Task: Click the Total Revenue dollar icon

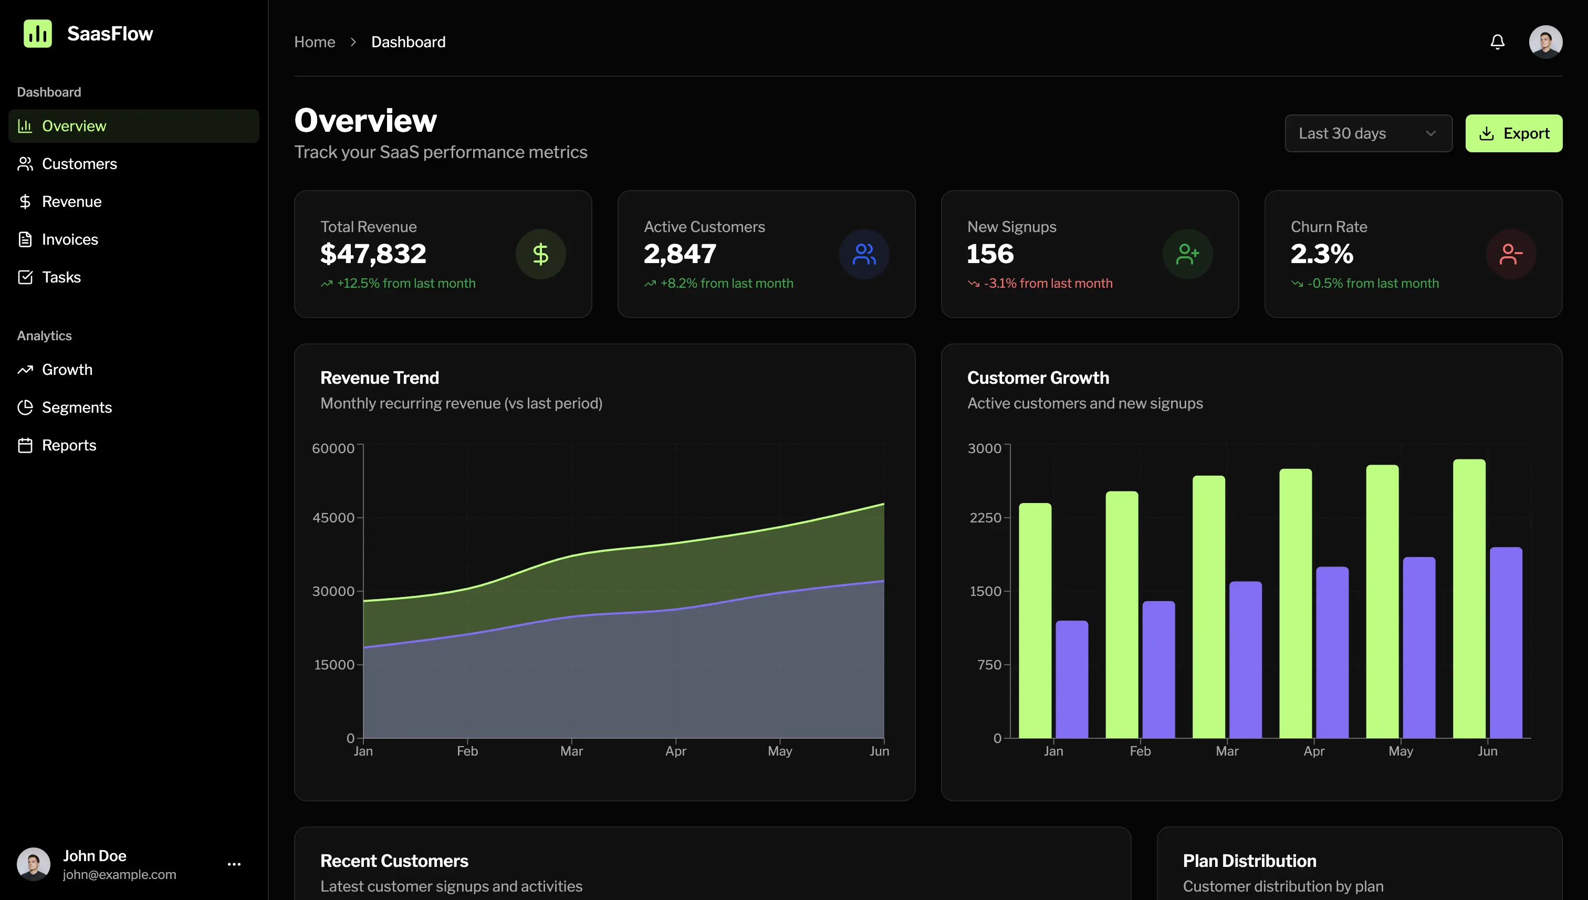Action: [x=540, y=254]
